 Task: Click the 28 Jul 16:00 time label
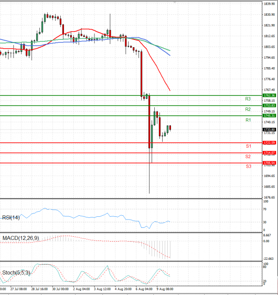(39, 289)
